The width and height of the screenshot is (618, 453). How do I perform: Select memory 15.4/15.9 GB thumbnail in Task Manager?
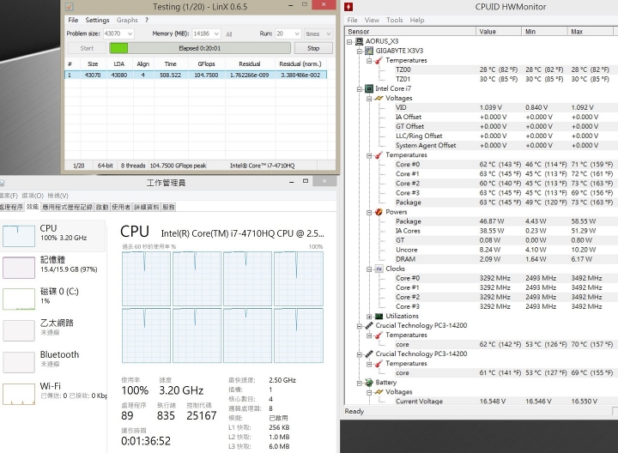click(19, 268)
